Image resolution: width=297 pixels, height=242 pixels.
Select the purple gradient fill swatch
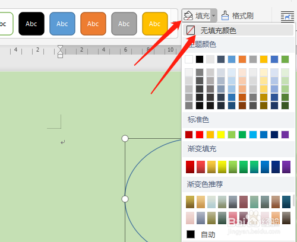[x=286, y=167]
